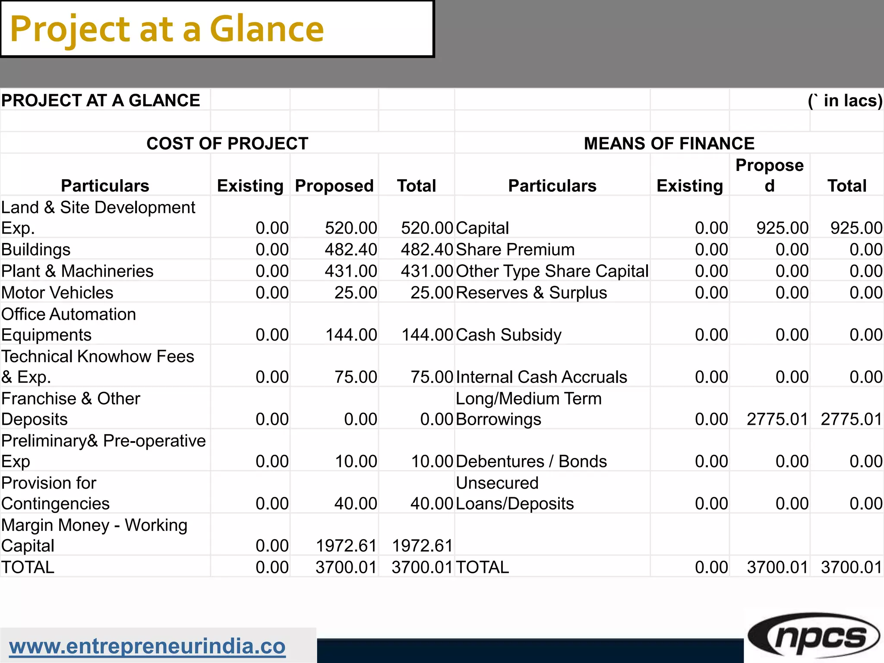Select the 'MEANS OF FINANCE' header
This screenshot has width=884, height=663.
pyautogui.click(x=669, y=143)
